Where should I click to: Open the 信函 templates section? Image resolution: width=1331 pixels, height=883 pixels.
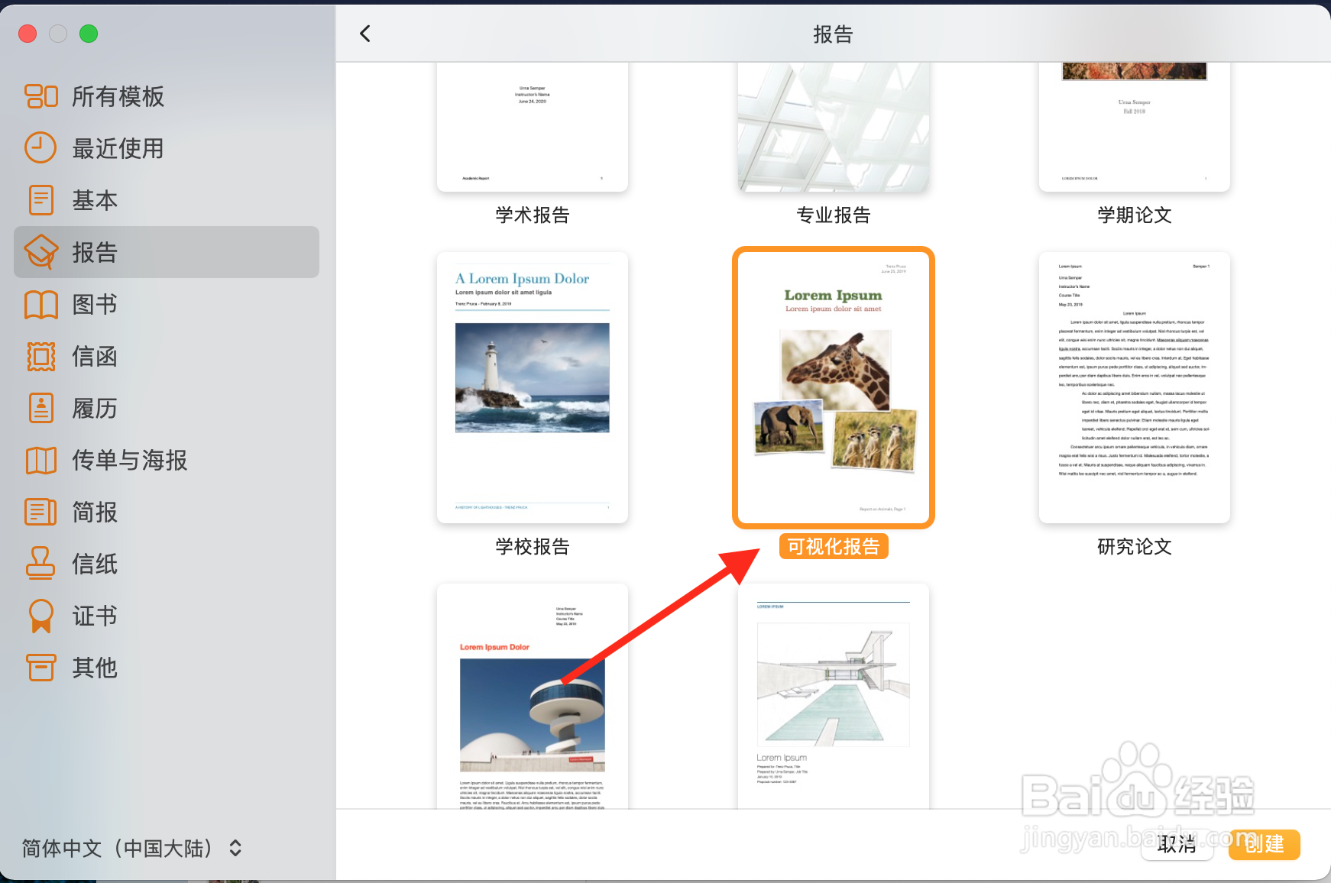click(41, 356)
